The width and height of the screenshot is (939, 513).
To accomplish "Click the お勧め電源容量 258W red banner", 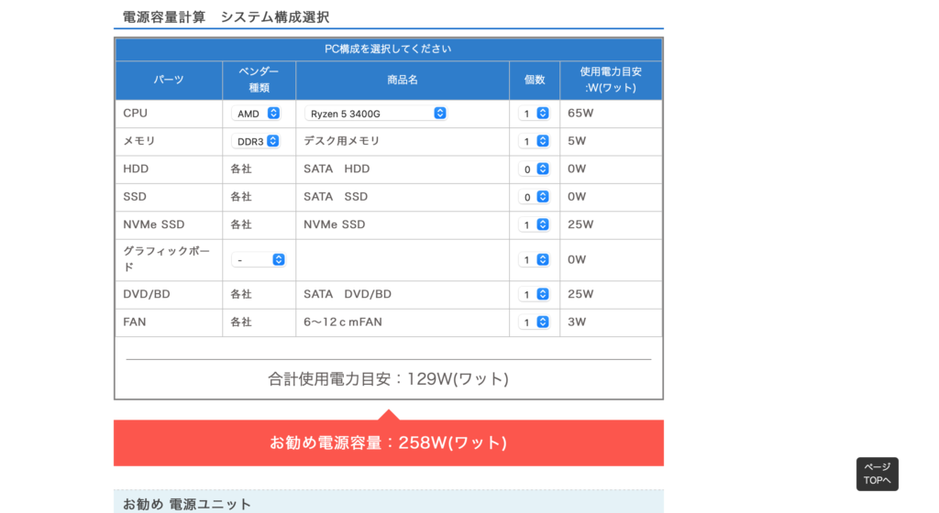I will [388, 443].
